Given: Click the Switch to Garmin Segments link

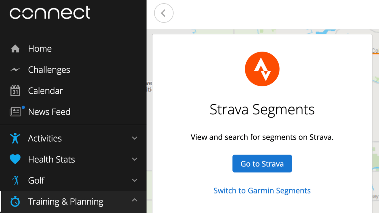Looking at the screenshot, I should point(262,190).
